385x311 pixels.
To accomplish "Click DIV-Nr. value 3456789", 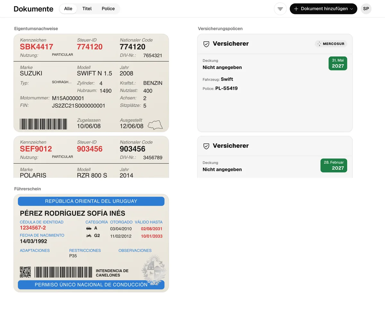I will click(153, 158).
